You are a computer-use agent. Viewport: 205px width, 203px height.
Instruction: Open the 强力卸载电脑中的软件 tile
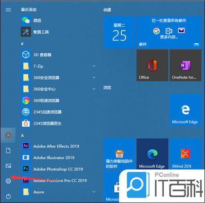pos(119,154)
